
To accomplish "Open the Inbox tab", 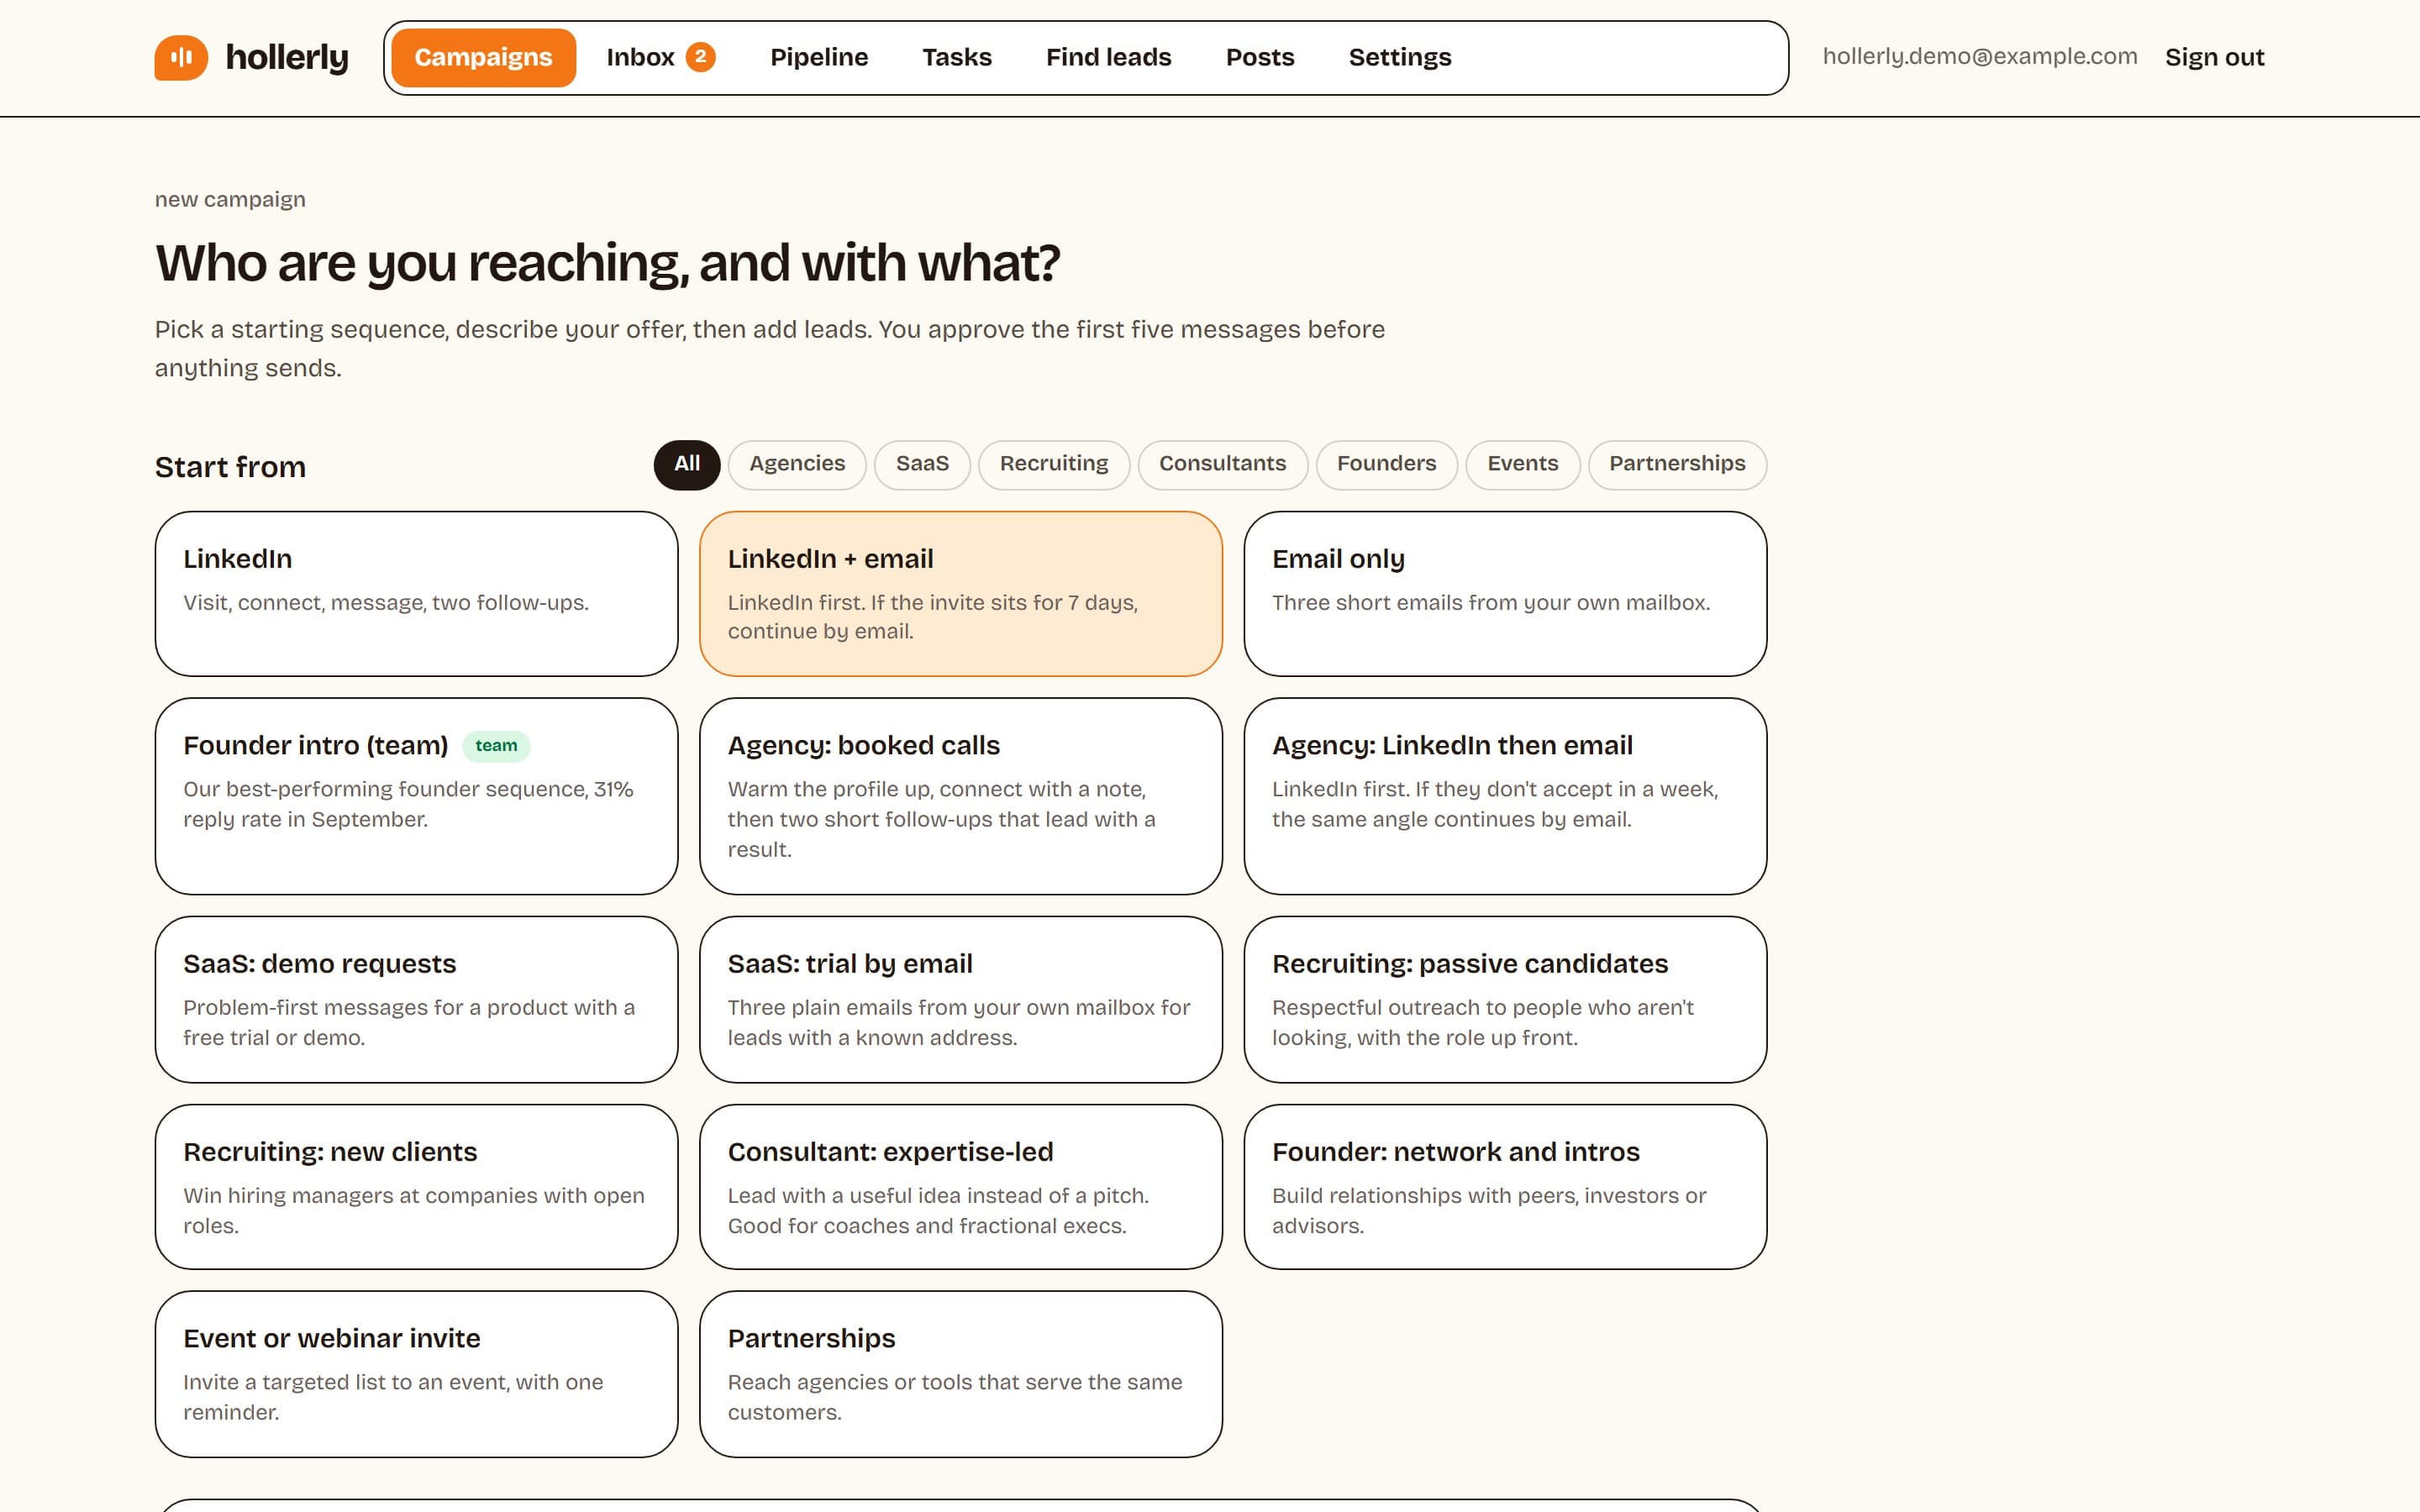I will pyautogui.click(x=660, y=57).
